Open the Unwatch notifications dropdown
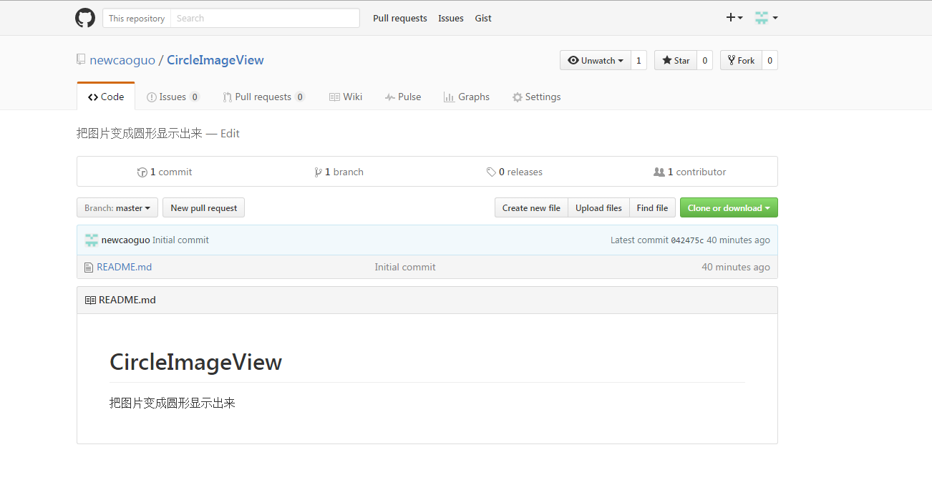932x485 pixels. coord(596,61)
